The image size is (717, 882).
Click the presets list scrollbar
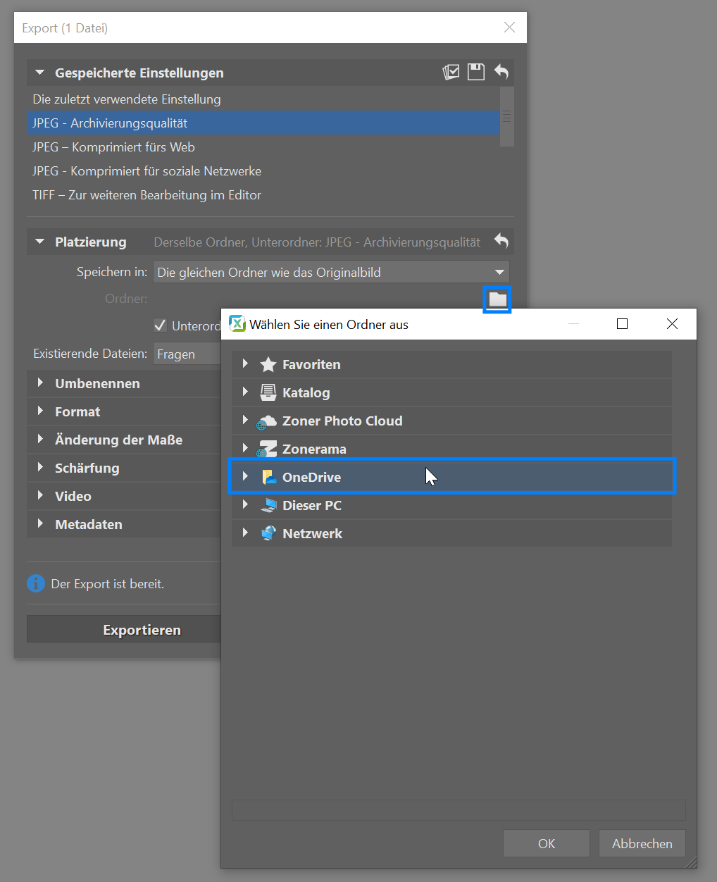coord(506,117)
